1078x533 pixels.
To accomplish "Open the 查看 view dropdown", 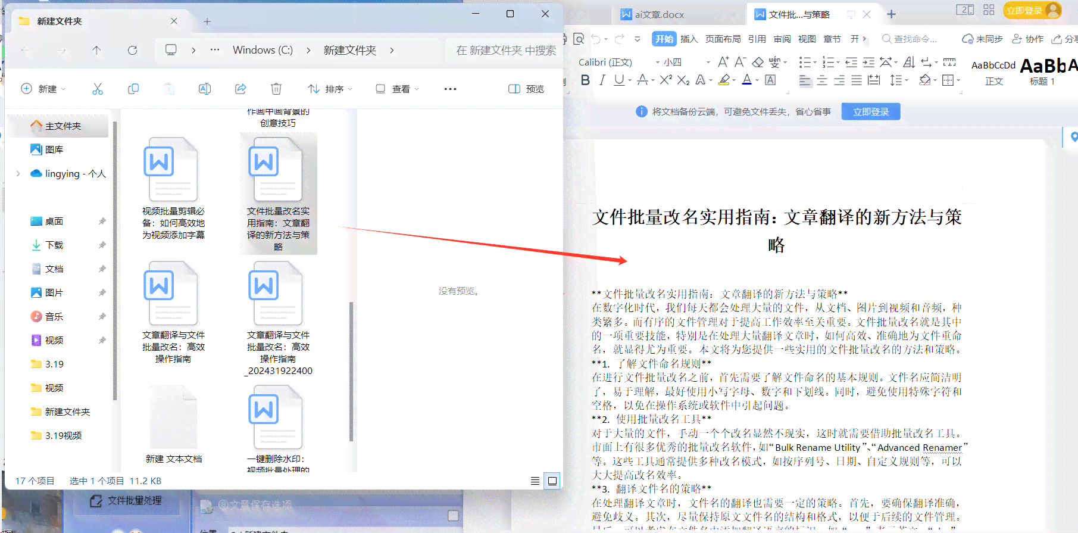I will (397, 89).
